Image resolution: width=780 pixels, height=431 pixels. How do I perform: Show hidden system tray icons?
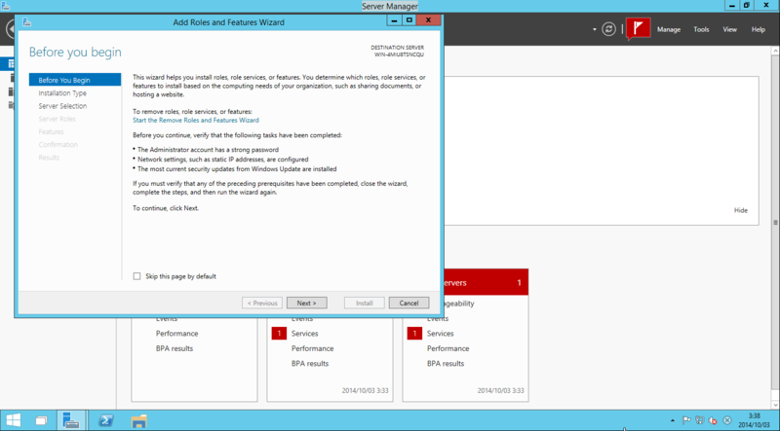pyautogui.click(x=673, y=420)
